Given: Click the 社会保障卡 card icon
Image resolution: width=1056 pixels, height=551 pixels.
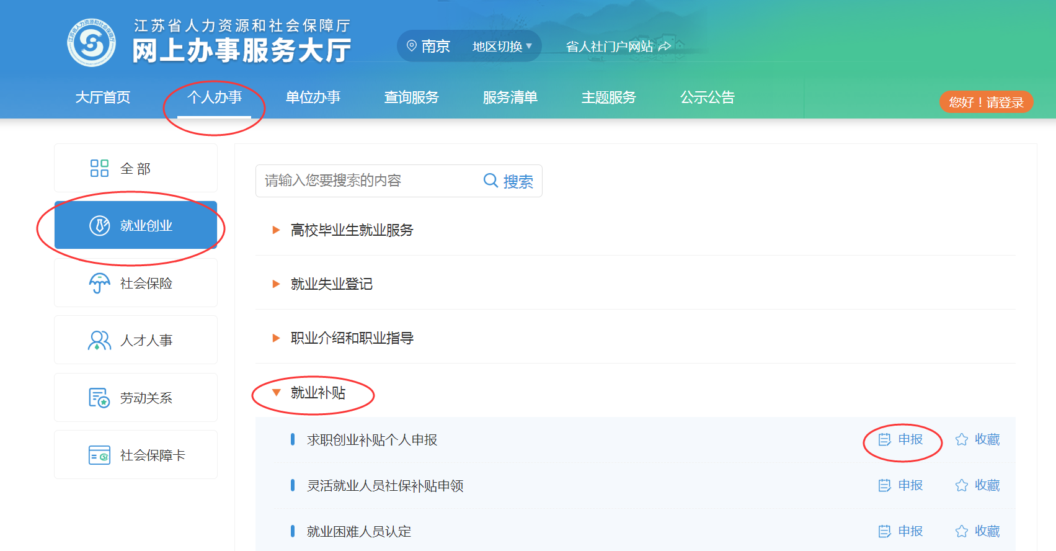Looking at the screenshot, I should coord(99,455).
